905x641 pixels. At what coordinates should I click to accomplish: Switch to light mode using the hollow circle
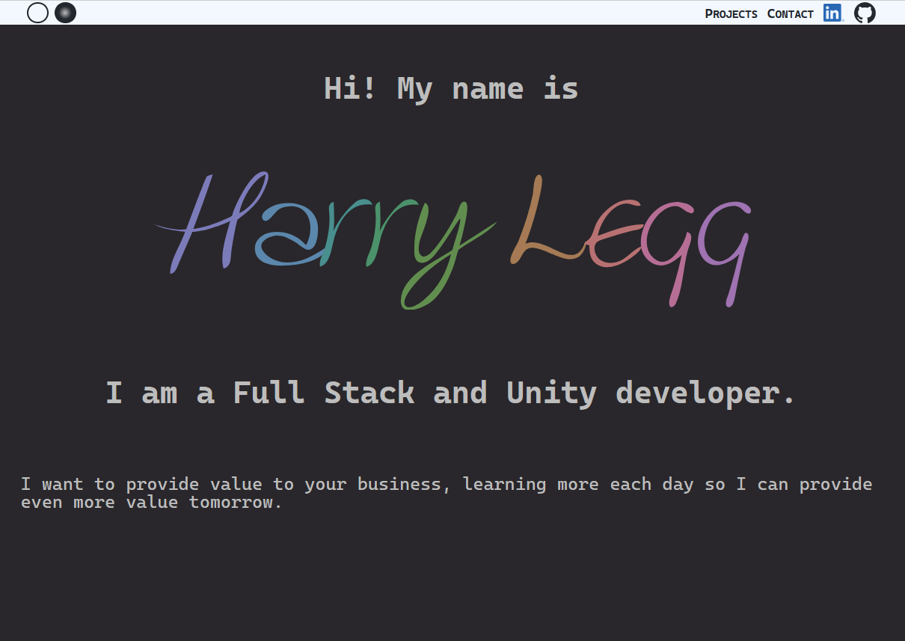[x=37, y=13]
